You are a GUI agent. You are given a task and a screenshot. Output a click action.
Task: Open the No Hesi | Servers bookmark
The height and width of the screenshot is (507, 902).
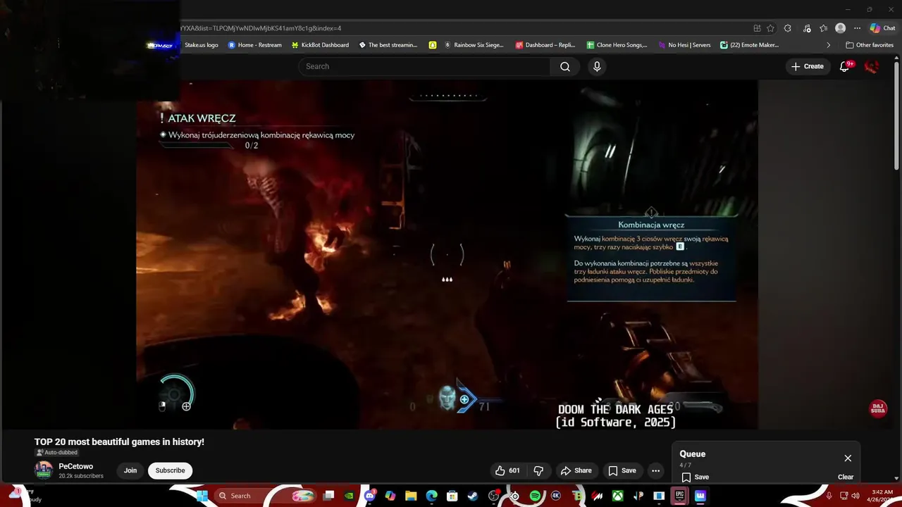coord(684,45)
